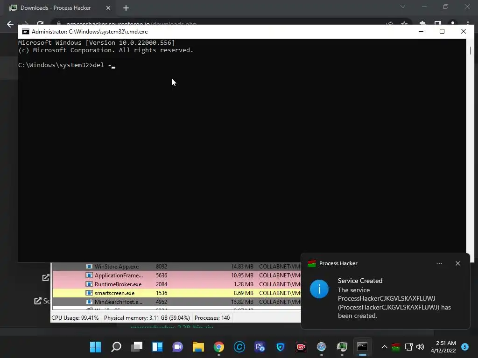Open a new Chrome tab
Screen dimensions: 478x358
coord(126,8)
